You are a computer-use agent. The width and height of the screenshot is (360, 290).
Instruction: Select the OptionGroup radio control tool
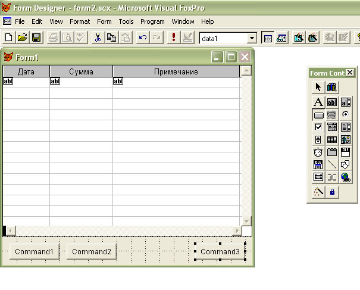[346, 114]
